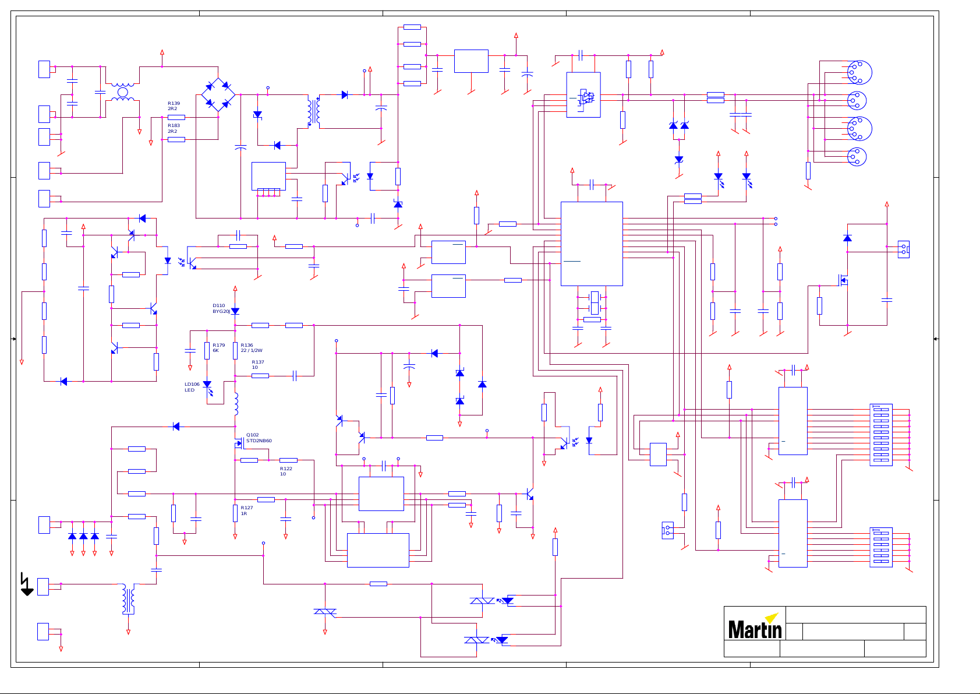Click the lower DIP switch bank
980x694 pixels.
[x=881, y=548]
